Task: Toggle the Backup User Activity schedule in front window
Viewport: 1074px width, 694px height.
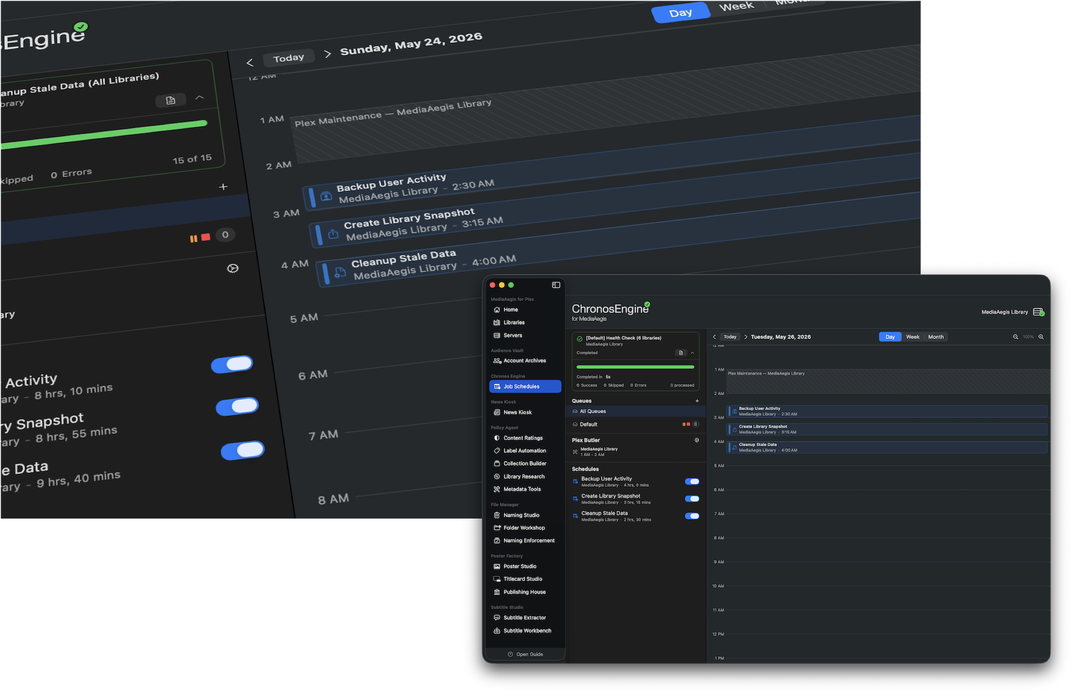Action: tap(692, 481)
